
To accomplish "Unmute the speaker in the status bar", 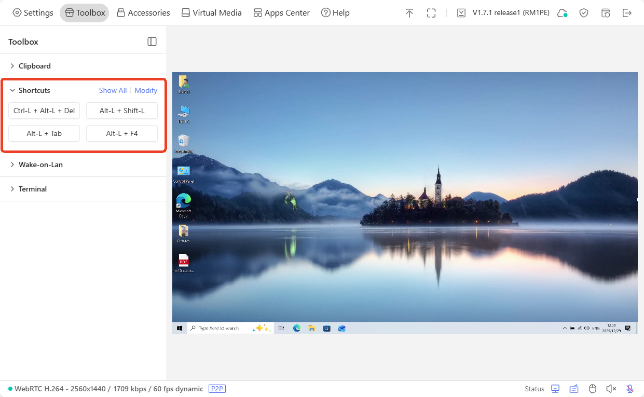I will point(611,388).
